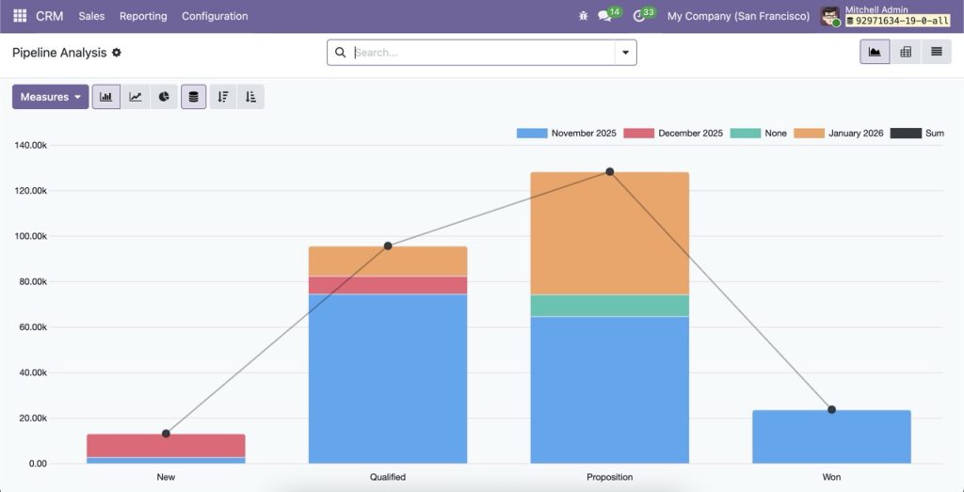
Task: Hide the November 2025 legend series
Action: (x=567, y=134)
